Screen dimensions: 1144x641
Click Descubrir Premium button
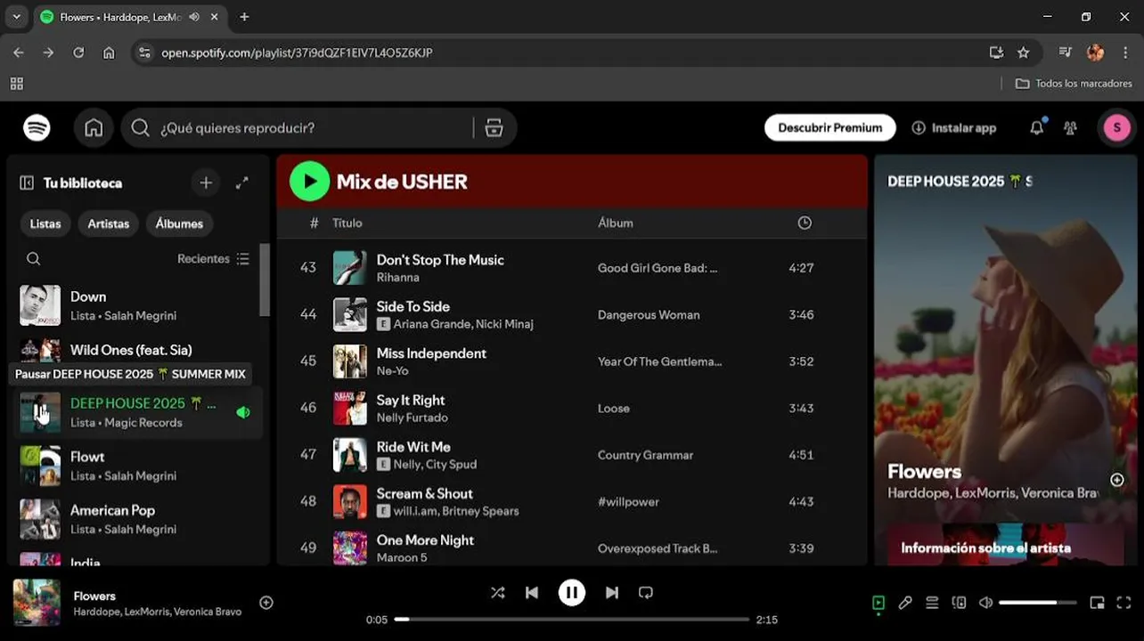(829, 128)
